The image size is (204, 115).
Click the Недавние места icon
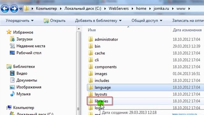click(x=12, y=46)
